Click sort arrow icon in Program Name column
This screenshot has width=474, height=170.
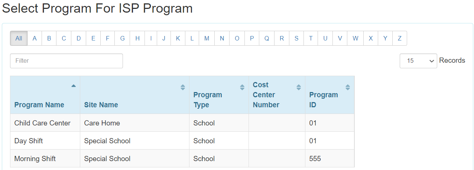click(x=74, y=86)
